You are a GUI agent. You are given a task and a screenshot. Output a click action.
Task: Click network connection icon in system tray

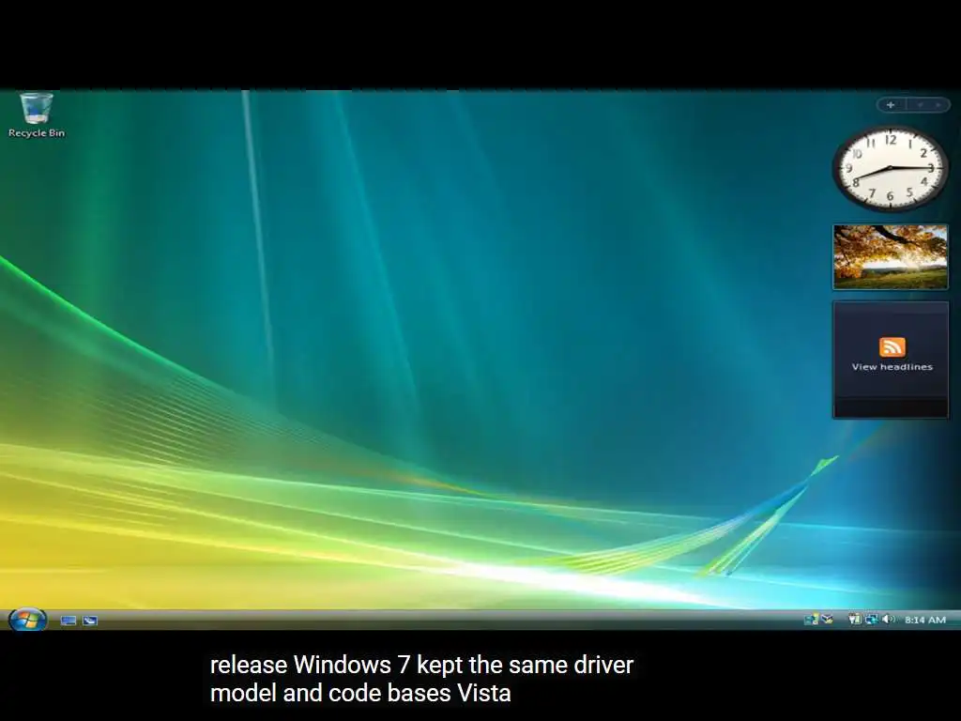(871, 620)
